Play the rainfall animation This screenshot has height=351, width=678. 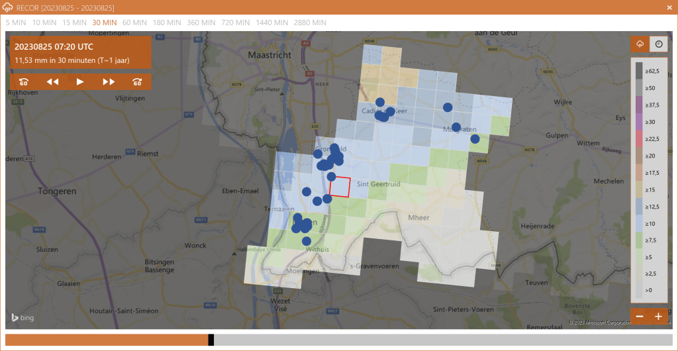tap(80, 81)
